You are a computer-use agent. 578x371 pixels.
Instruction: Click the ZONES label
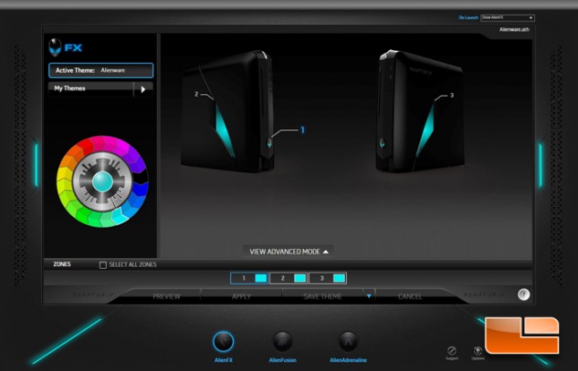(62, 264)
